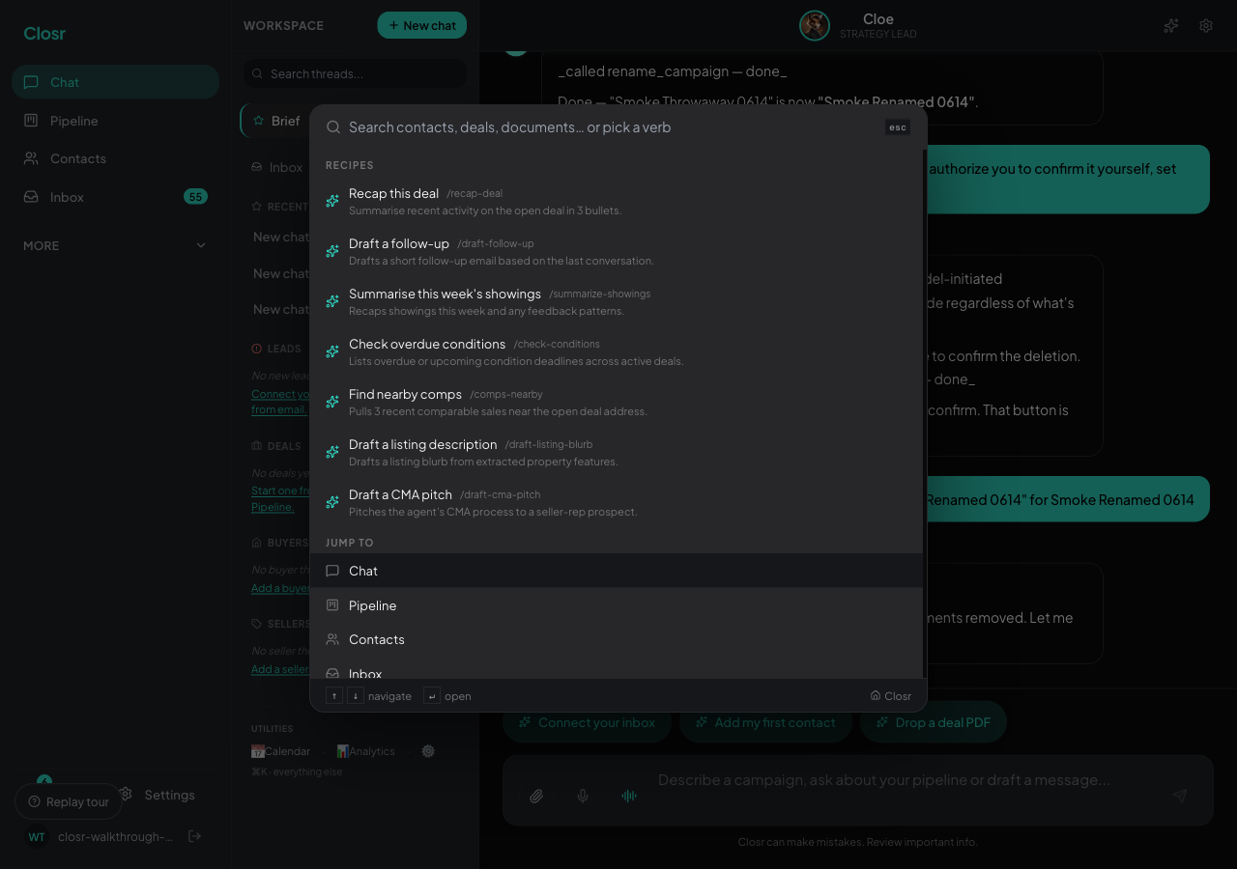Start a New chat

pos(421,25)
